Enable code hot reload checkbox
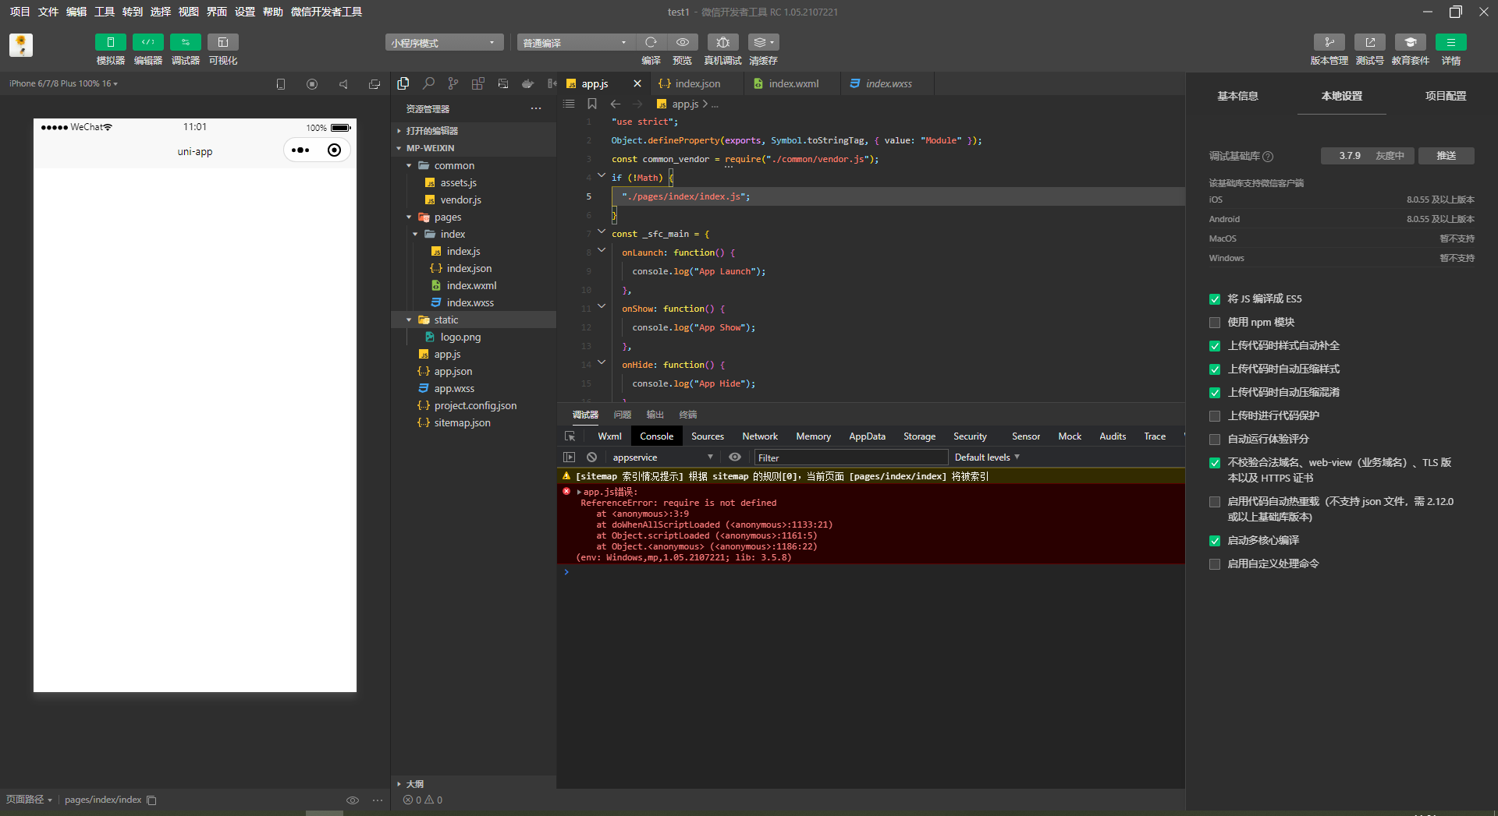The width and height of the screenshot is (1498, 816). click(1215, 502)
